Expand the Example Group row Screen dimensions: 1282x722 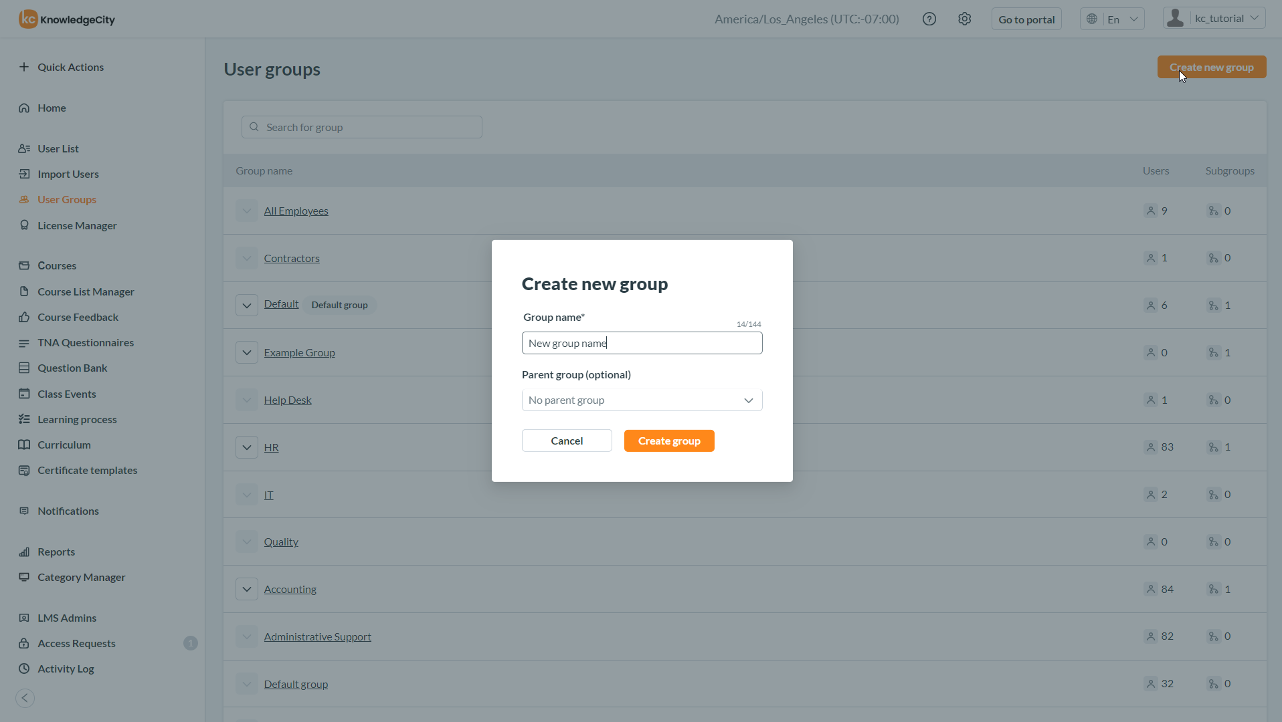click(247, 352)
